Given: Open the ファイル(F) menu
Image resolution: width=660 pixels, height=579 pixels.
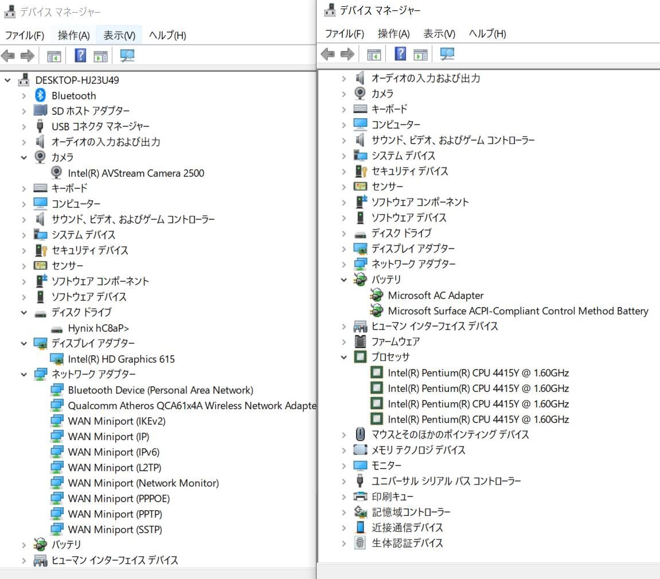Looking at the screenshot, I should pyautogui.click(x=25, y=35).
